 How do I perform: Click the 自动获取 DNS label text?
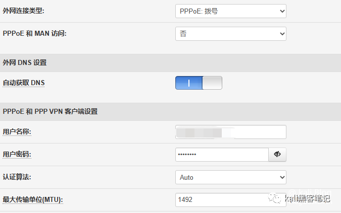[24, 83]
